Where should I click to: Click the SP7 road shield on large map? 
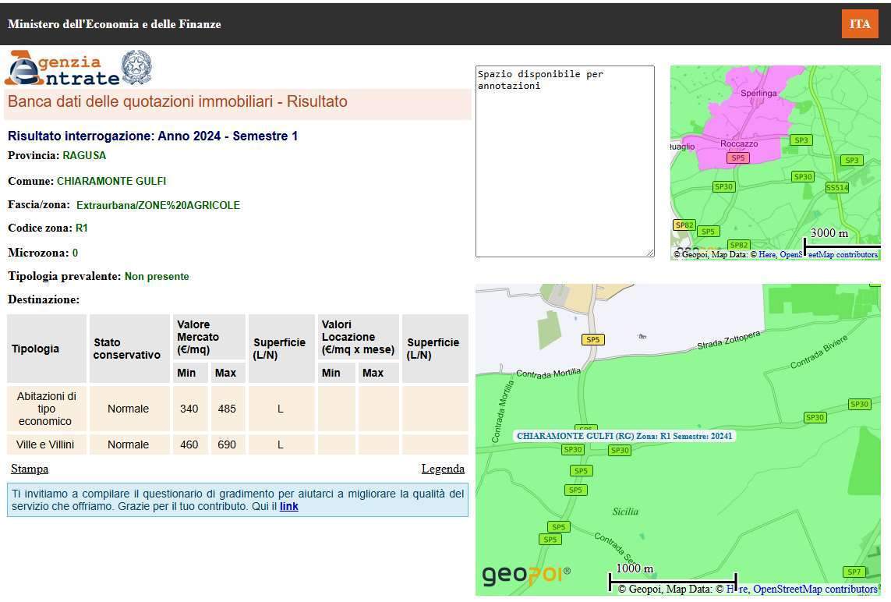854,572
